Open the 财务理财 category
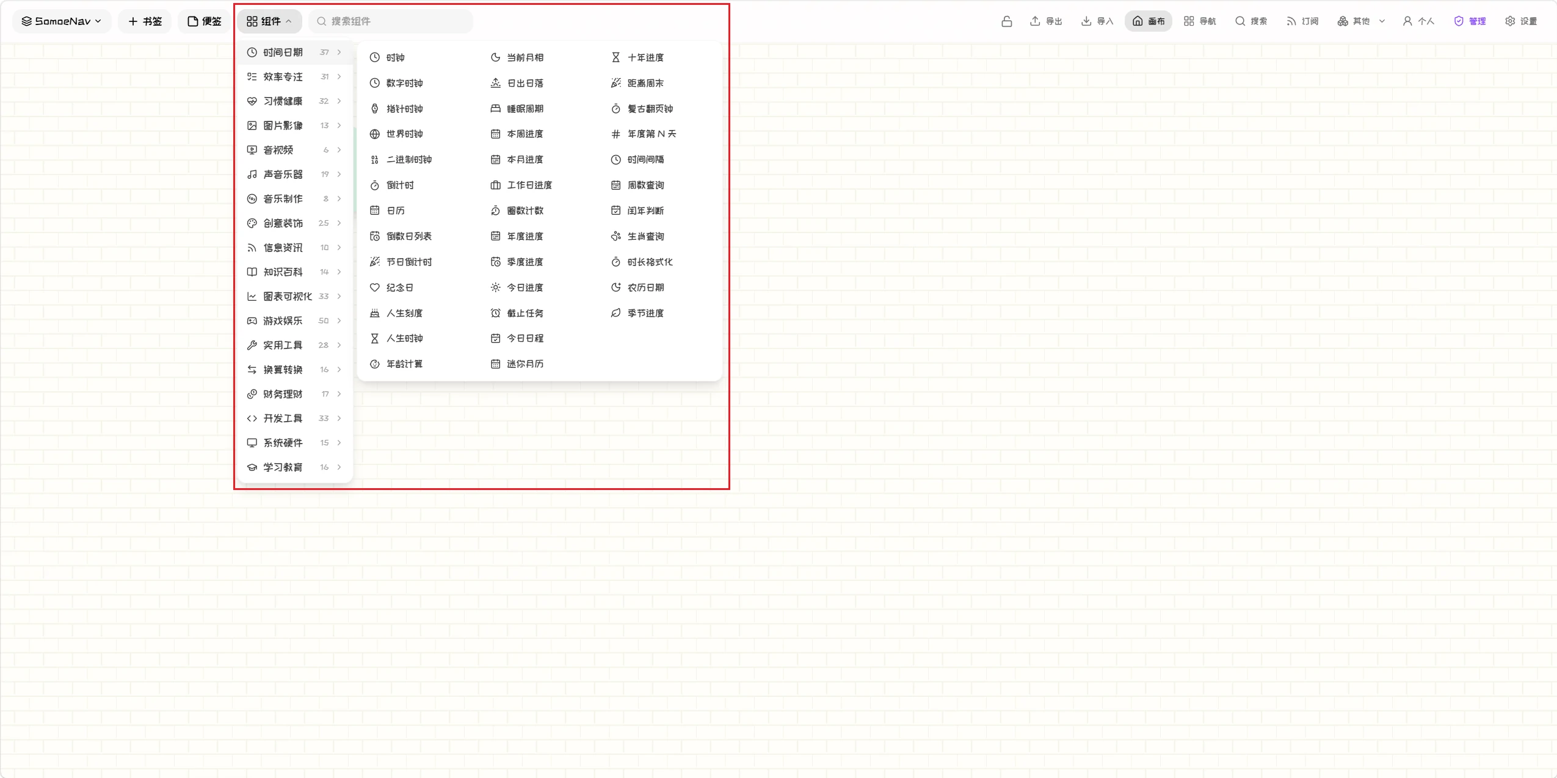Image resolution: width=1557 pixels, height=778 pixels. [x=295, y=394]
